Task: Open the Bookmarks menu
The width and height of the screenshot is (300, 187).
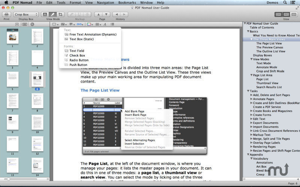Action: click(x=127, y=3)
